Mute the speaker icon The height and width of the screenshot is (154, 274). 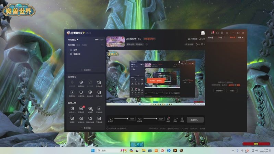[139, 118]
